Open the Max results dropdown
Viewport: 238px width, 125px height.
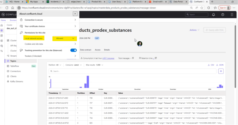click(x=94, y=65)
